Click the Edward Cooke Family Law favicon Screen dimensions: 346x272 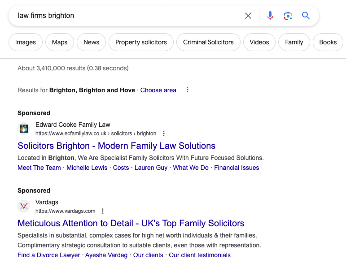(24, 129)
